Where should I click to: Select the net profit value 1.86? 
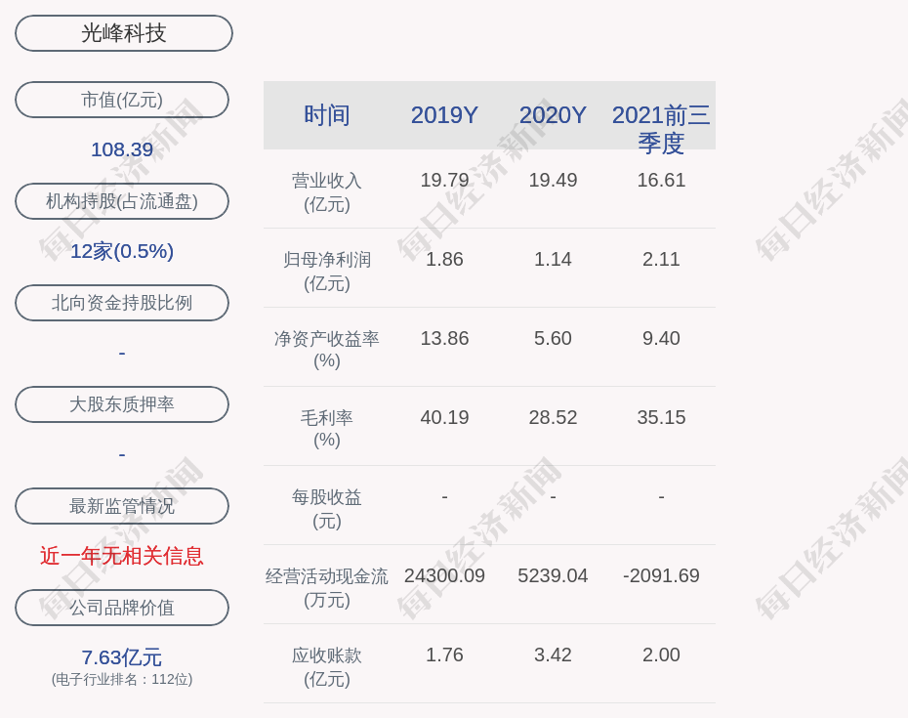pyautogui.click(x=444, y=259)
